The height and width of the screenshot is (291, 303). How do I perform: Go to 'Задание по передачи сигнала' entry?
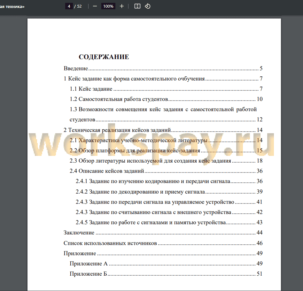169,202
